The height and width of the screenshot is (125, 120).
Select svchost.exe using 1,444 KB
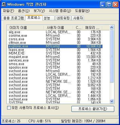point(55,96)
